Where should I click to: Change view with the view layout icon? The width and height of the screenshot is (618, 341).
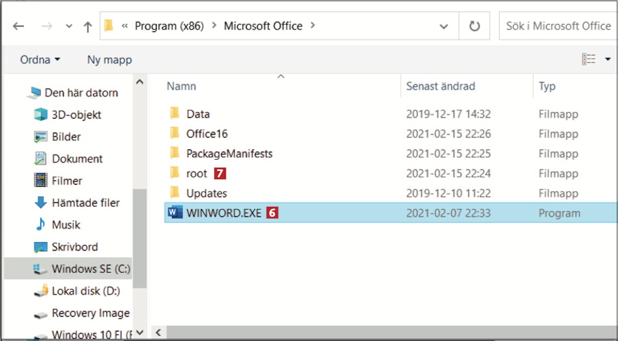(589, 59)
